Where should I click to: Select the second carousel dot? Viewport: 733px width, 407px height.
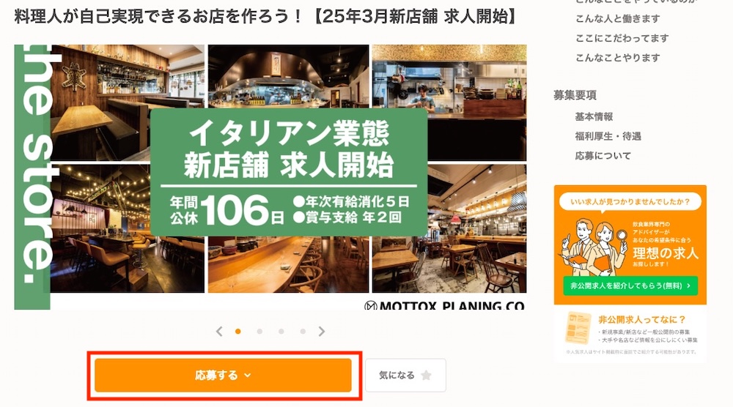tap(259, 332)
